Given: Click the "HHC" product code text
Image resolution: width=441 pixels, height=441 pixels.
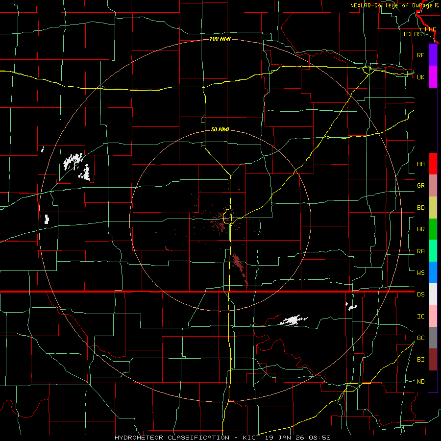Looking at the screenshot, I should pos(430,29).
